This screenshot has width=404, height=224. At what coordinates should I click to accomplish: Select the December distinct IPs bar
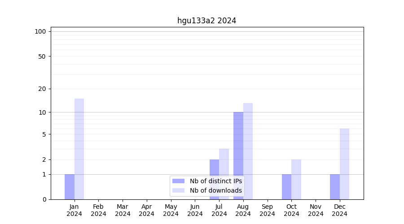pyautogui.click(x=335, y=187)
